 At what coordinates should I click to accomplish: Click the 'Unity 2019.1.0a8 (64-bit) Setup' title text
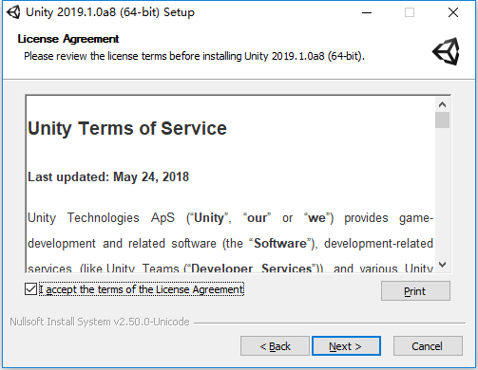(x=110, y=12)
